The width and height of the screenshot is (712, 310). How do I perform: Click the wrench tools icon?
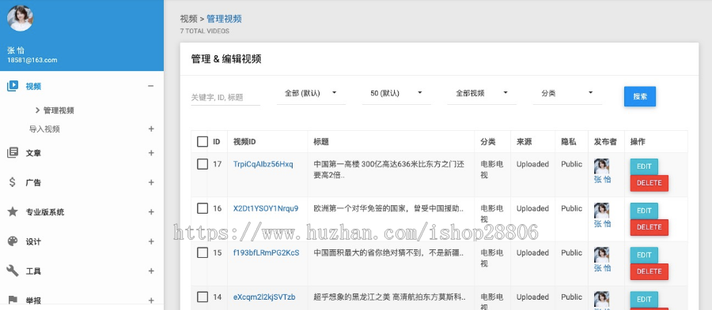pos(13,271)
